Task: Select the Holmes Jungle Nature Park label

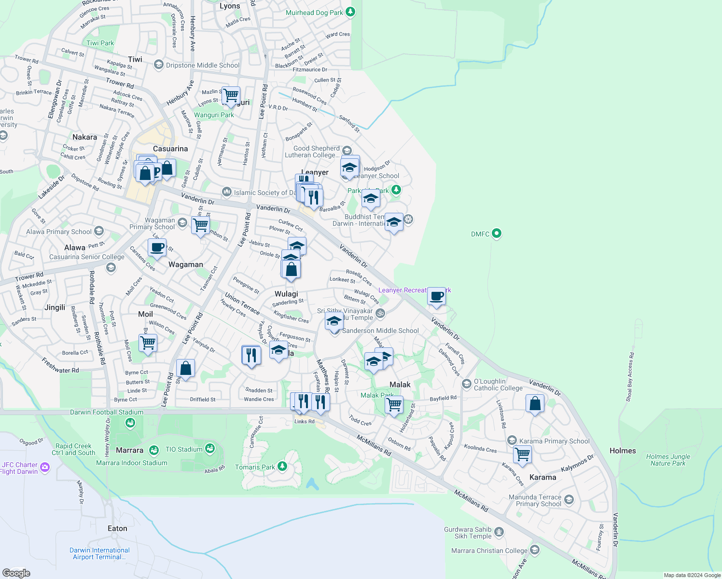Action: pyautogui.click(x=668, y=460)
